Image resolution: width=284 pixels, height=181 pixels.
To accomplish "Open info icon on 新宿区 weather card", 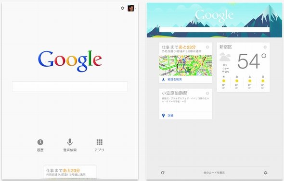I will coord(265,47).
